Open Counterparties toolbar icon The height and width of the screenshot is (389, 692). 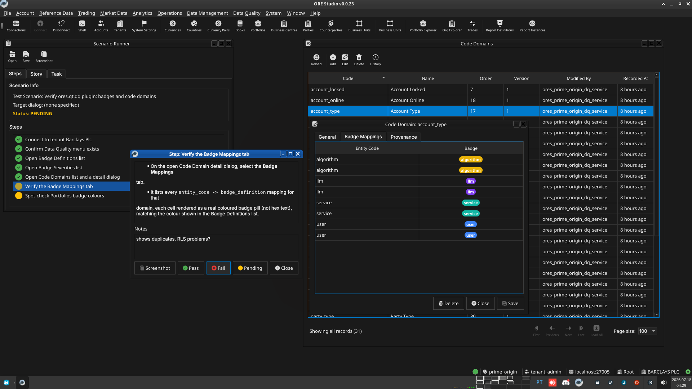[331, 26]
